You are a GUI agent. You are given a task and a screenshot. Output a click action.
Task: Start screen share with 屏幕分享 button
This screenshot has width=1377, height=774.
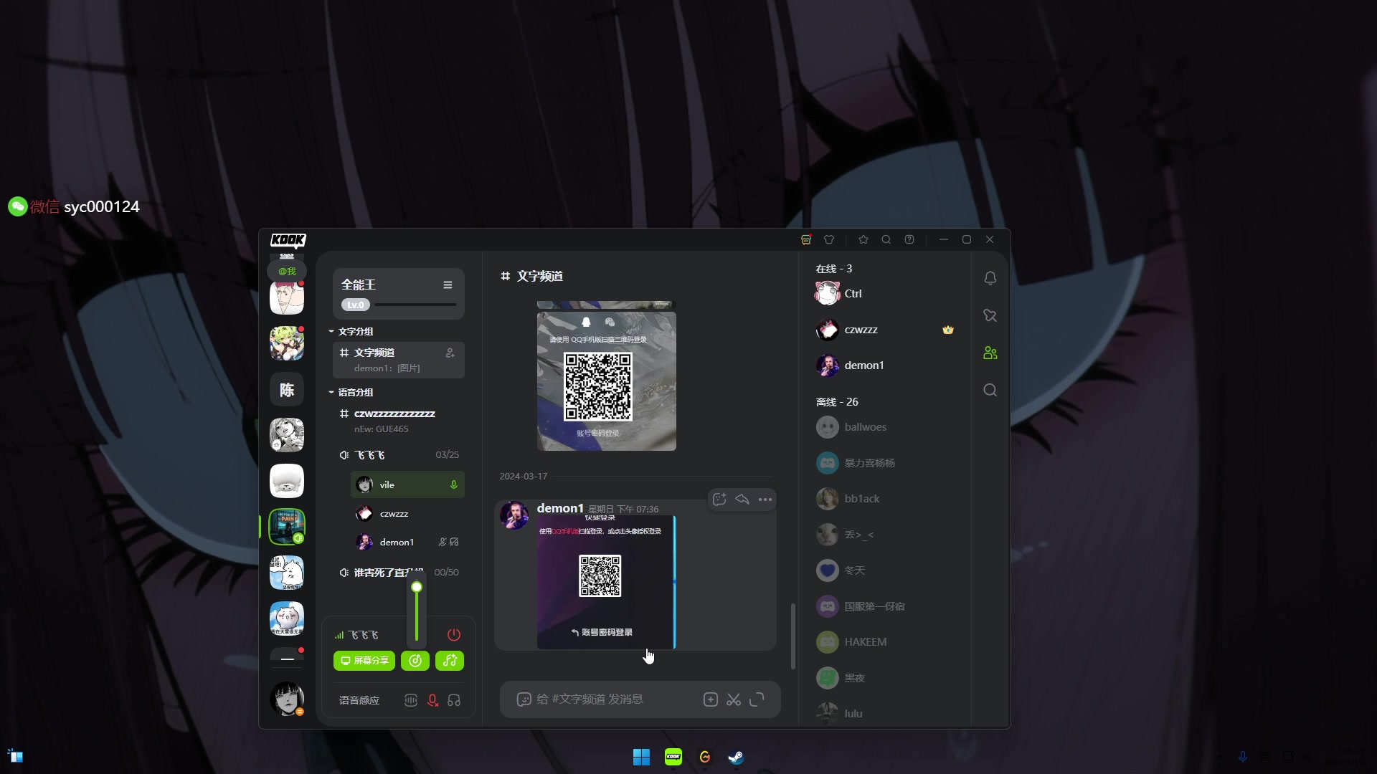pyautogui.click(x=364, y=661)
